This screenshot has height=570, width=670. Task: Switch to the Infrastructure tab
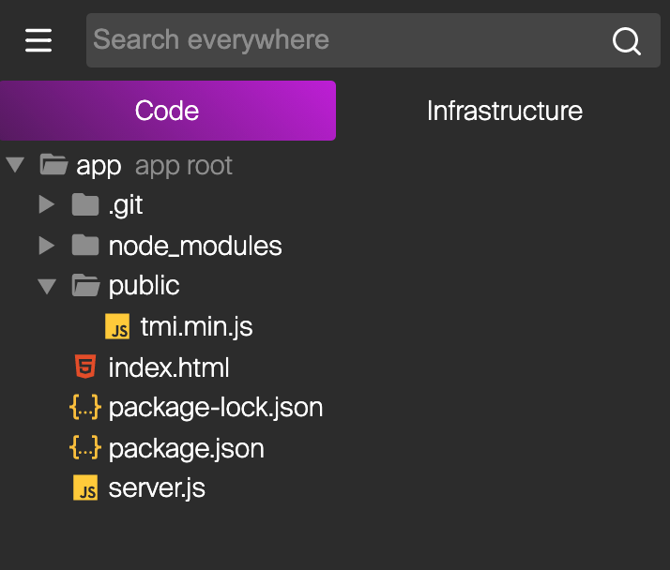point(504,111)
